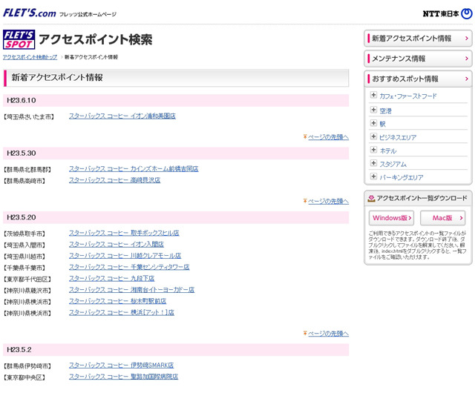Open スターバックス コーヒー 湘南台イトーヨーカドー店 link
This screenshot has width=475, height=393.
point(131,290)
